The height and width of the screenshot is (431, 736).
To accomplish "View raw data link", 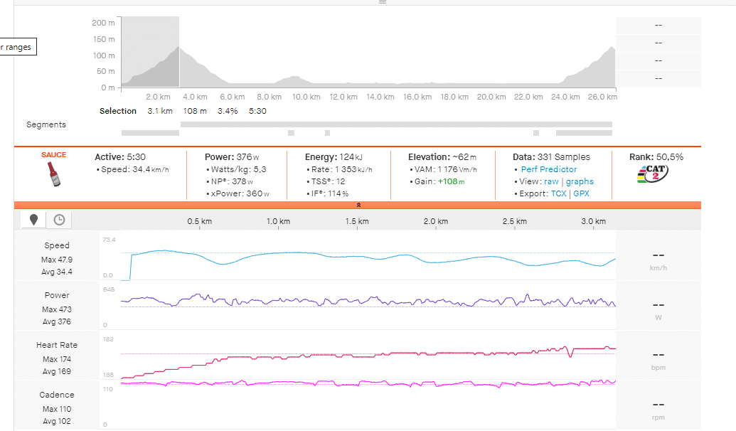I will (551, 181).
